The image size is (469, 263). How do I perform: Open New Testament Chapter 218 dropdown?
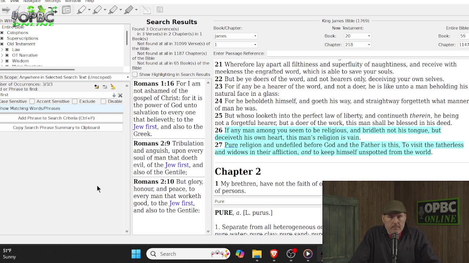click(x=357, y=45)
